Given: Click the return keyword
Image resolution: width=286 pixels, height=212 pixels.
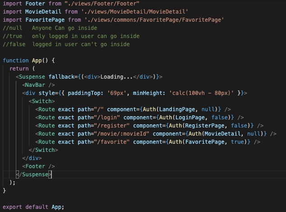Looking at the screenshot, I should [x=19, y=69].
